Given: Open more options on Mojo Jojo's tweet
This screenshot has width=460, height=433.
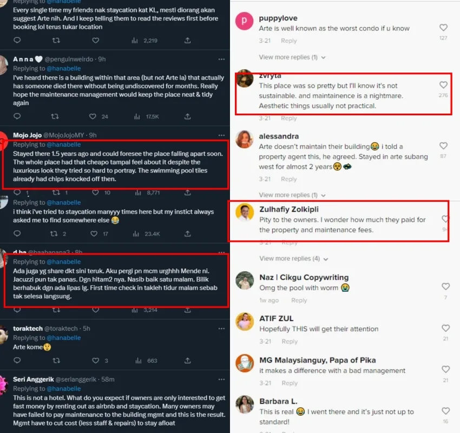Looking at the screenshot, I should coord(221,135).
